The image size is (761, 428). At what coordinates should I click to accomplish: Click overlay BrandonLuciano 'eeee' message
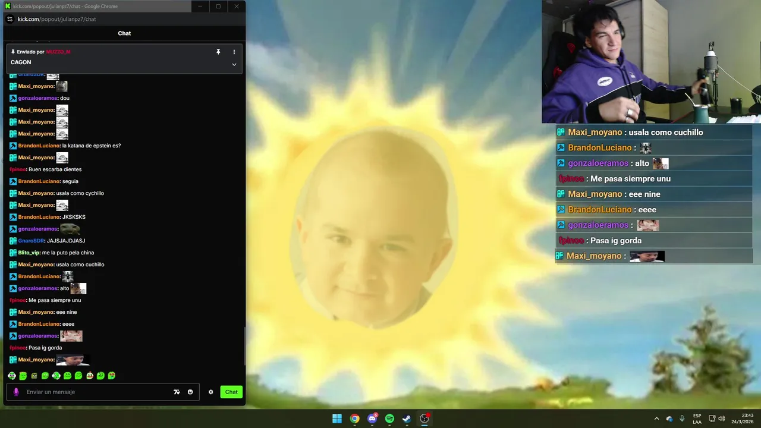[x=647, y=210]
